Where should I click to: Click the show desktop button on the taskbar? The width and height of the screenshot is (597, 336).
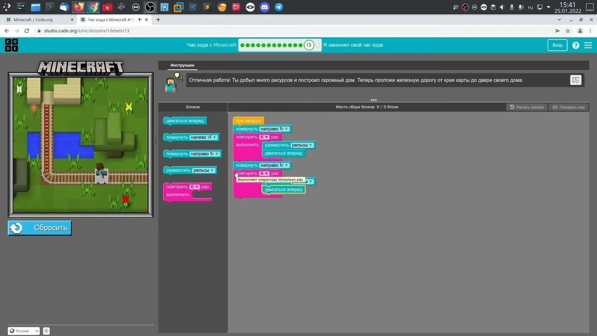590,7
